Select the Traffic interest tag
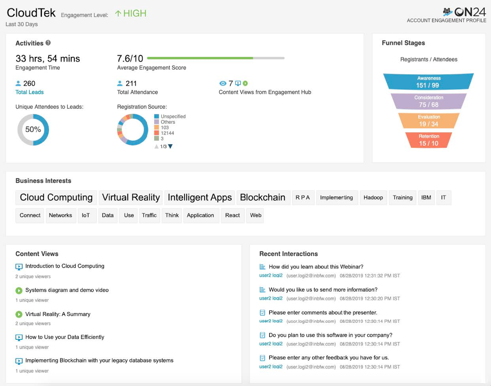This screenshot has width=491, height=386. point(149,215)
